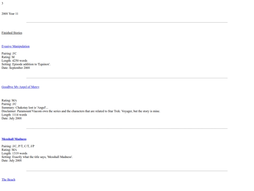Click the Setting line mentioning 'Equinox'

point(26,64)
